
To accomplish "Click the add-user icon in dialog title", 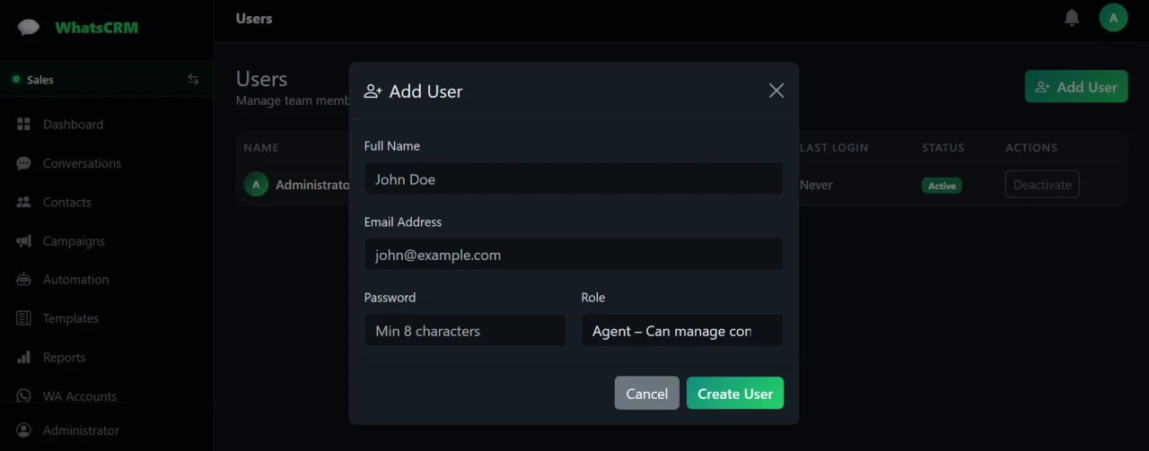I will [373, 91].
